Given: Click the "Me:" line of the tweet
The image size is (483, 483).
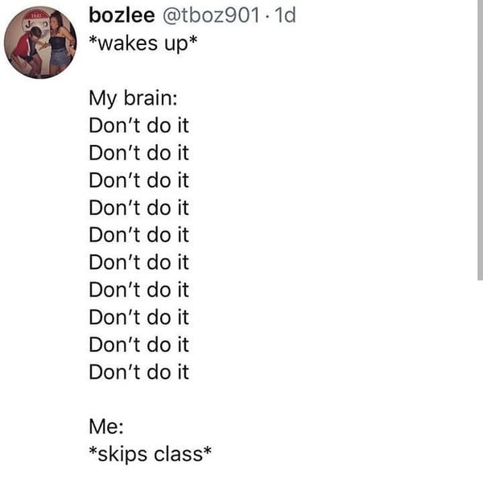Looking at the screenshot, I should click(x=106, y=427).
